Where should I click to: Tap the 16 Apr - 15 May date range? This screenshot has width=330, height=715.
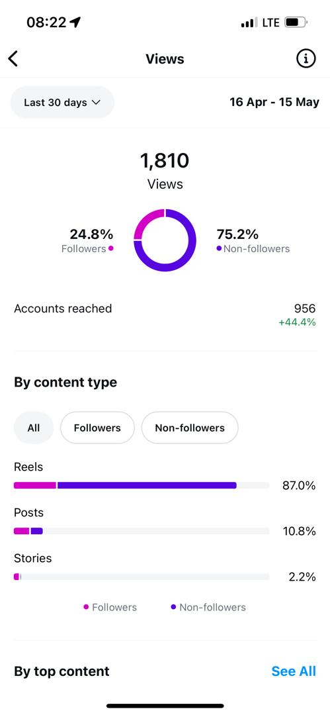pos(274,102)
